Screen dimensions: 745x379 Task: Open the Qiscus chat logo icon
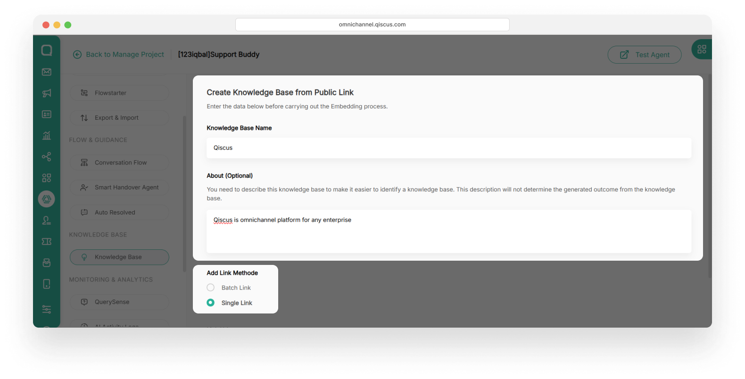point(47,50)
